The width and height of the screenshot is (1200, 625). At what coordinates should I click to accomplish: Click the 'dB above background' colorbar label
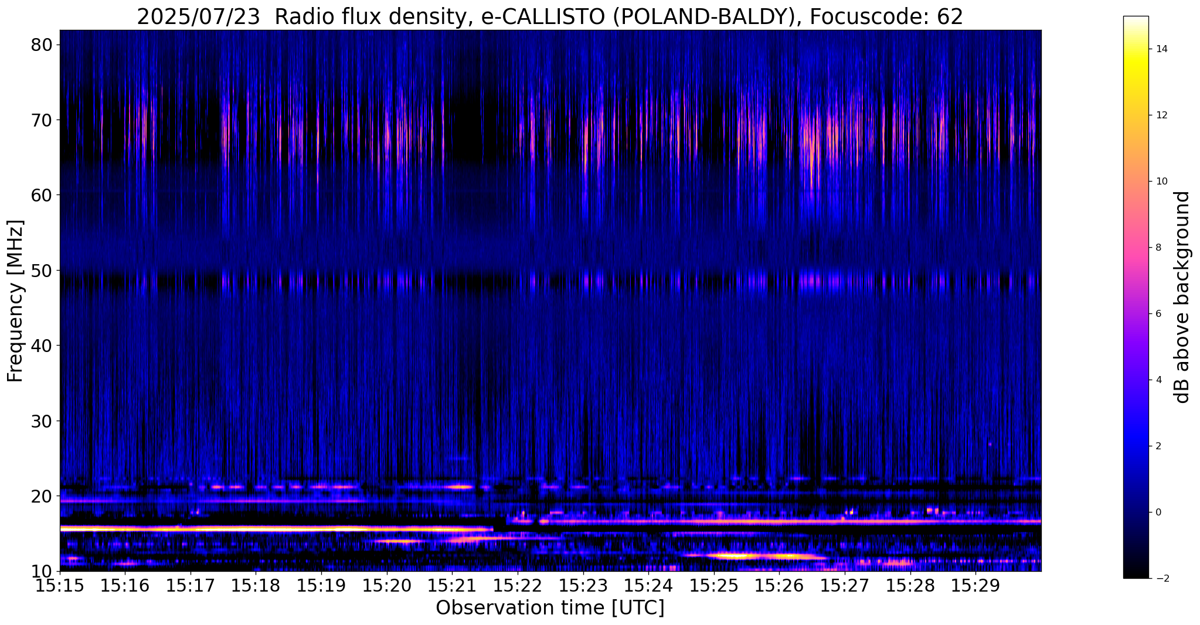(x=1182, y=297)
